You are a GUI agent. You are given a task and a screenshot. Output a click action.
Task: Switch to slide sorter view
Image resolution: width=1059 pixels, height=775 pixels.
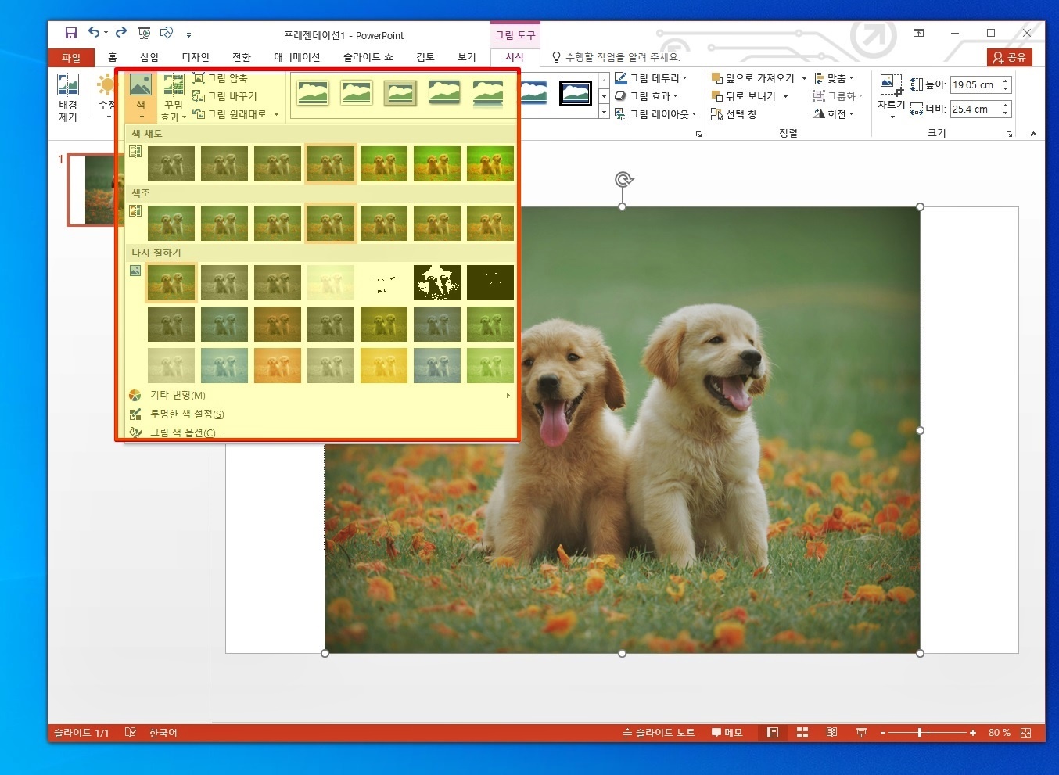point(802,733)
